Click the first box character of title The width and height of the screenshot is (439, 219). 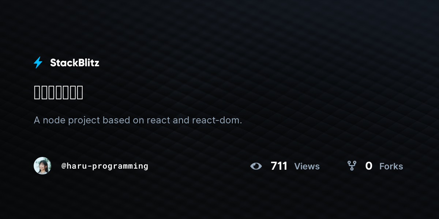[x=37, y=92]
